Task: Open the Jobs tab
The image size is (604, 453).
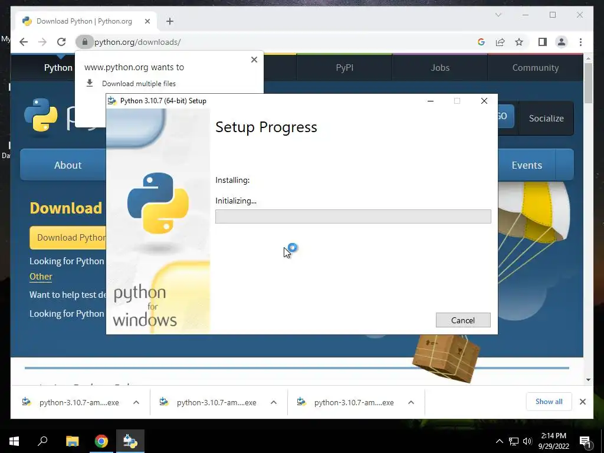Action: pyautogui.click(x=440, y=68)
